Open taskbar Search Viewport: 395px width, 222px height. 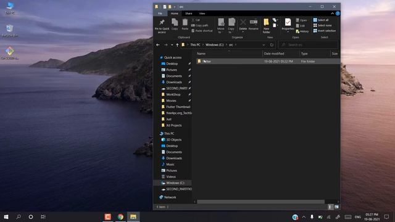click(19, 216)
